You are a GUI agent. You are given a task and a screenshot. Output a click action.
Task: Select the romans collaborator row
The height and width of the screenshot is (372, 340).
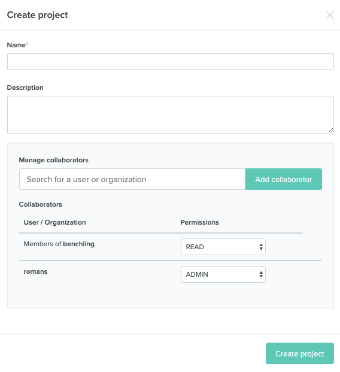[x=171, y=274]
